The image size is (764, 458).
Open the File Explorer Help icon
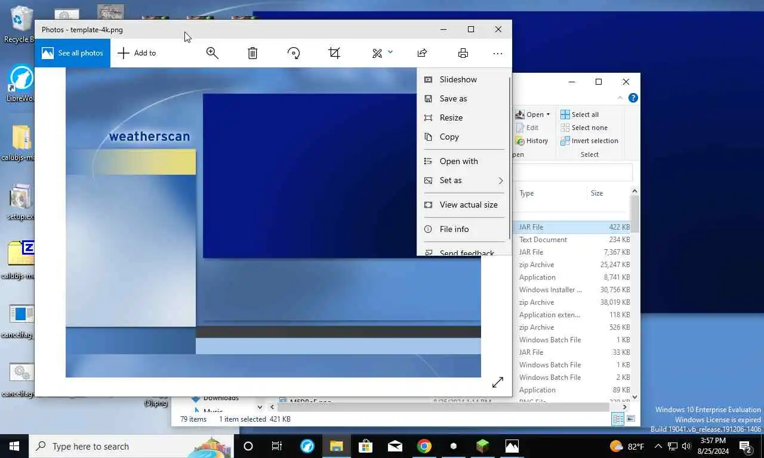coord(633,98)
